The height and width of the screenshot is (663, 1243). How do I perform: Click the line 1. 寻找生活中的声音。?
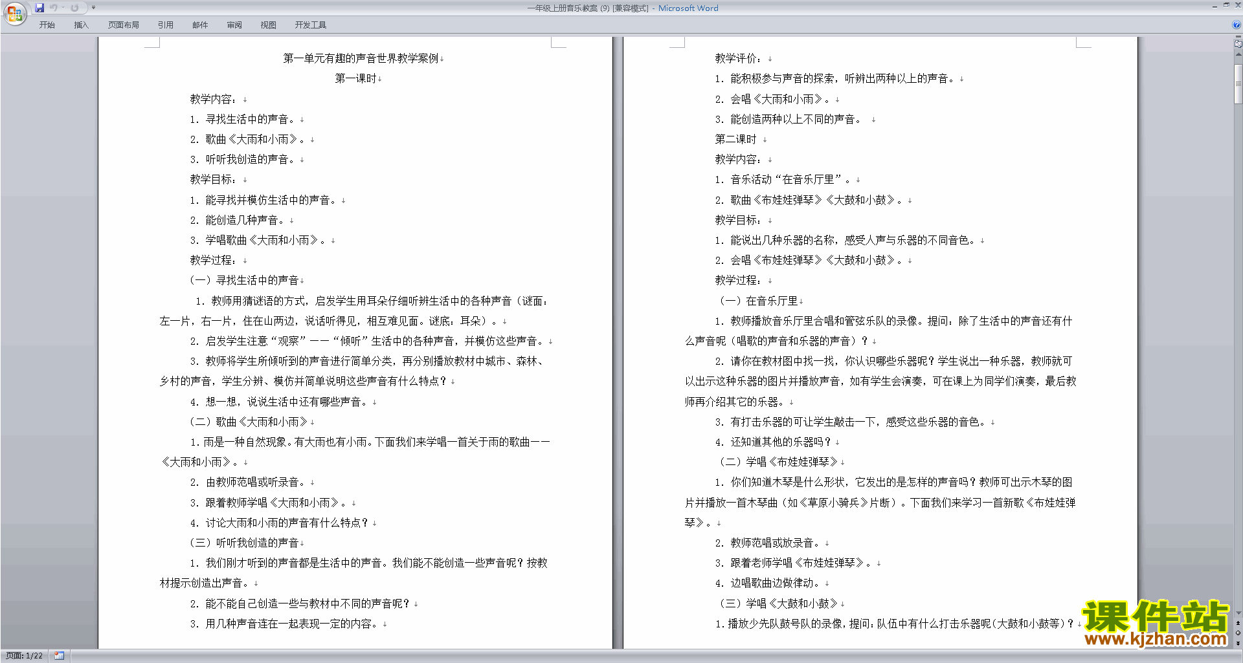tap(243, 119)
